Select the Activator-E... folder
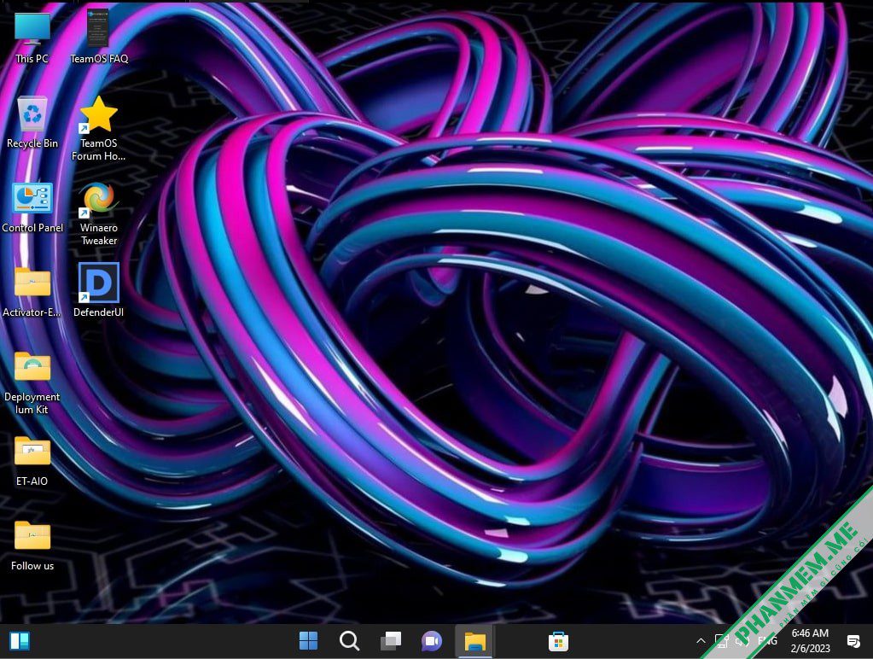Viewport: 873px width, 659px height. click(x=32, y=292)
